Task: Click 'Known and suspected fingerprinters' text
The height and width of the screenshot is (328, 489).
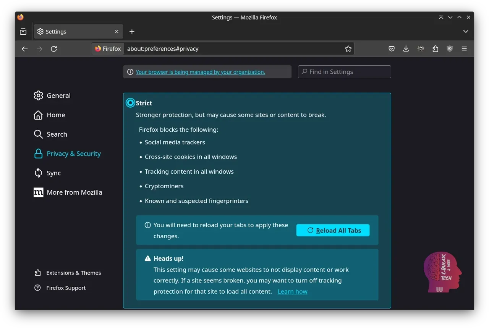Action: (196, 201)
